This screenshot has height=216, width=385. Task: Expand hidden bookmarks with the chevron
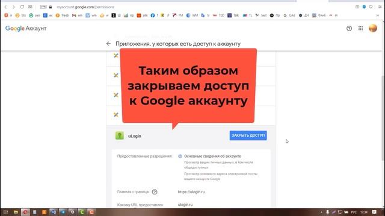[x=378, y=15]
